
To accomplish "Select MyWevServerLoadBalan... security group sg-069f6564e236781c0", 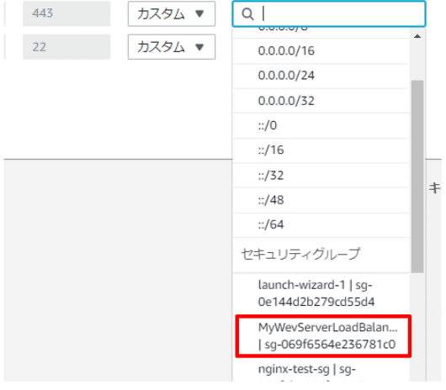I will click(323, 336).
